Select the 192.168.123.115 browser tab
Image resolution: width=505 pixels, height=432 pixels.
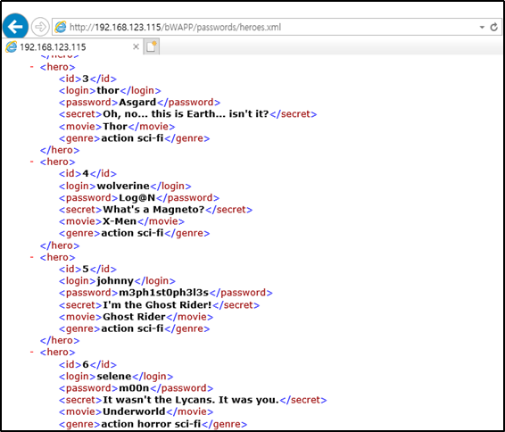click(x=72, y=47)
